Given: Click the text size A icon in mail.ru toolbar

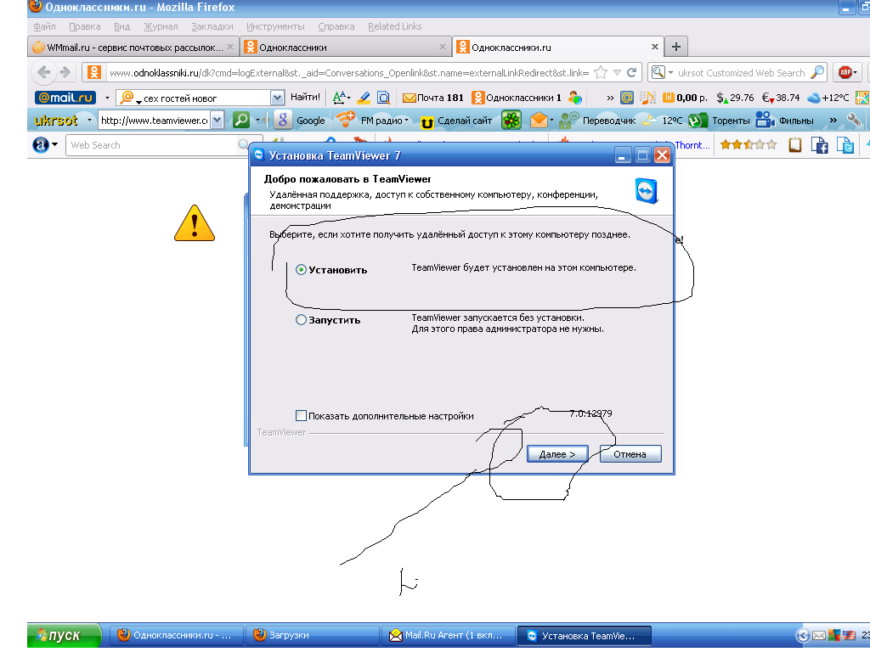Looking at the screenshot, I should tap(340, 98).
